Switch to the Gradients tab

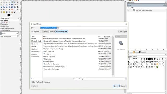[x=143, y=52]
